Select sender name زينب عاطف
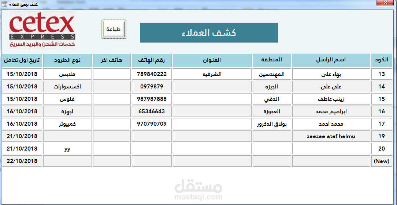Image resolution: width=397 pixels, height=205 pixels. 331,99
